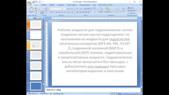Open the Фигуры shapes gallery
This screenshot has height=95, width=169.
[101, 10]
